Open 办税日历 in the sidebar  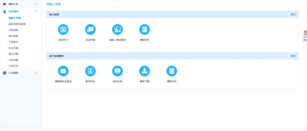(14, 66)
